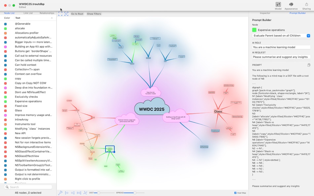Select the Allocations profiler row

pos(28,33)
